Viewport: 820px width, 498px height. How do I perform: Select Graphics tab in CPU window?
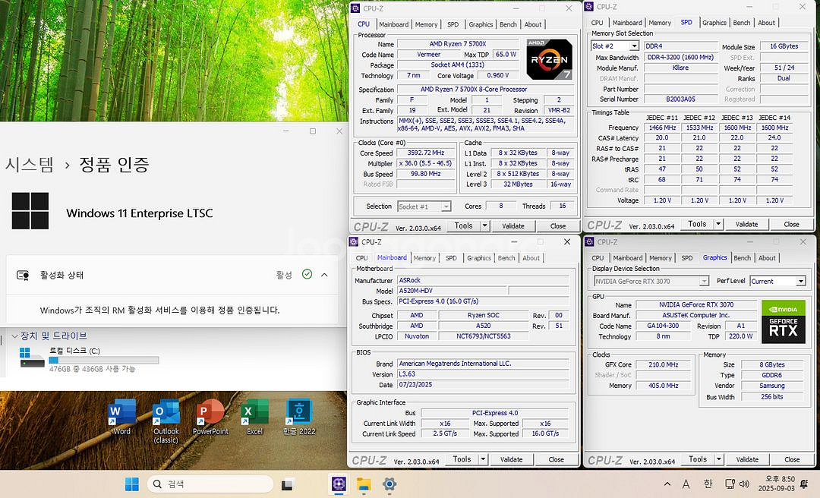click(x=481, y=24)
